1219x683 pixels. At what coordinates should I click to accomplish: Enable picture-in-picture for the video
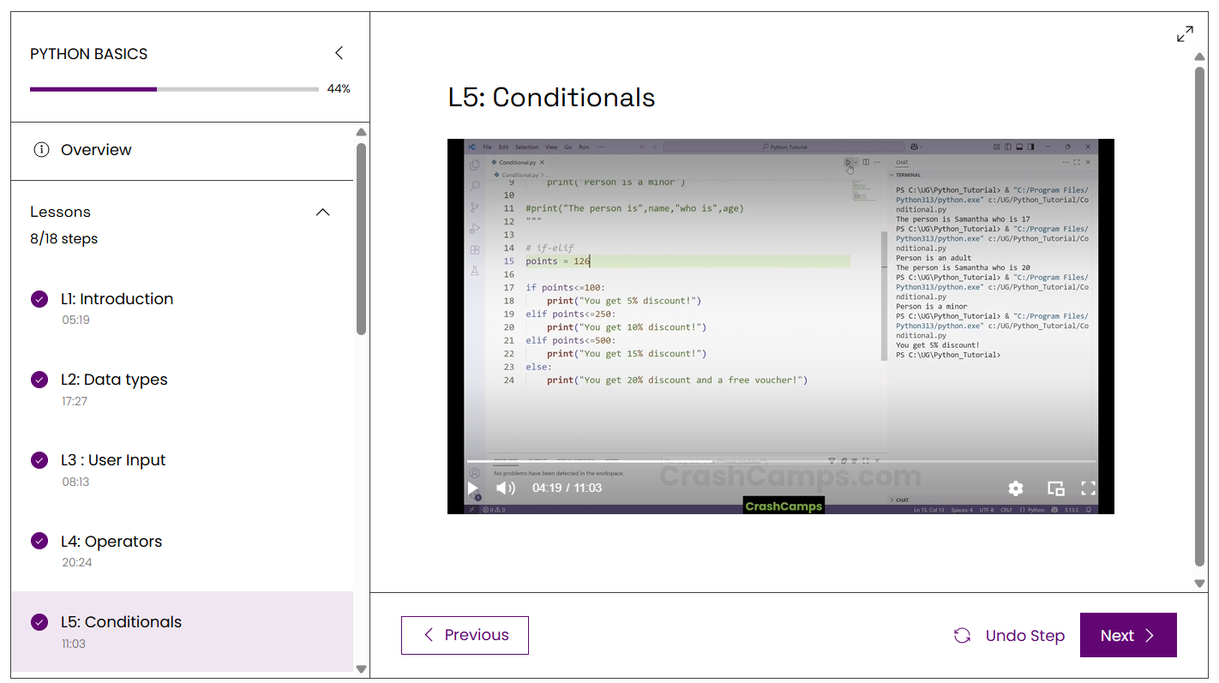click(x=1055, y=488)
